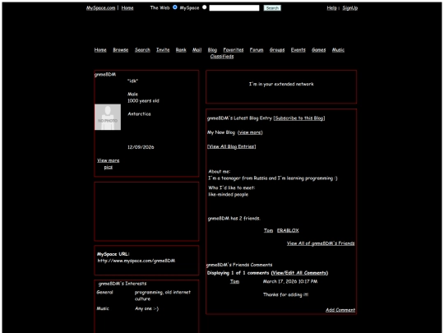
Task: Click the Search button at top
Action: tap(272, 8)
